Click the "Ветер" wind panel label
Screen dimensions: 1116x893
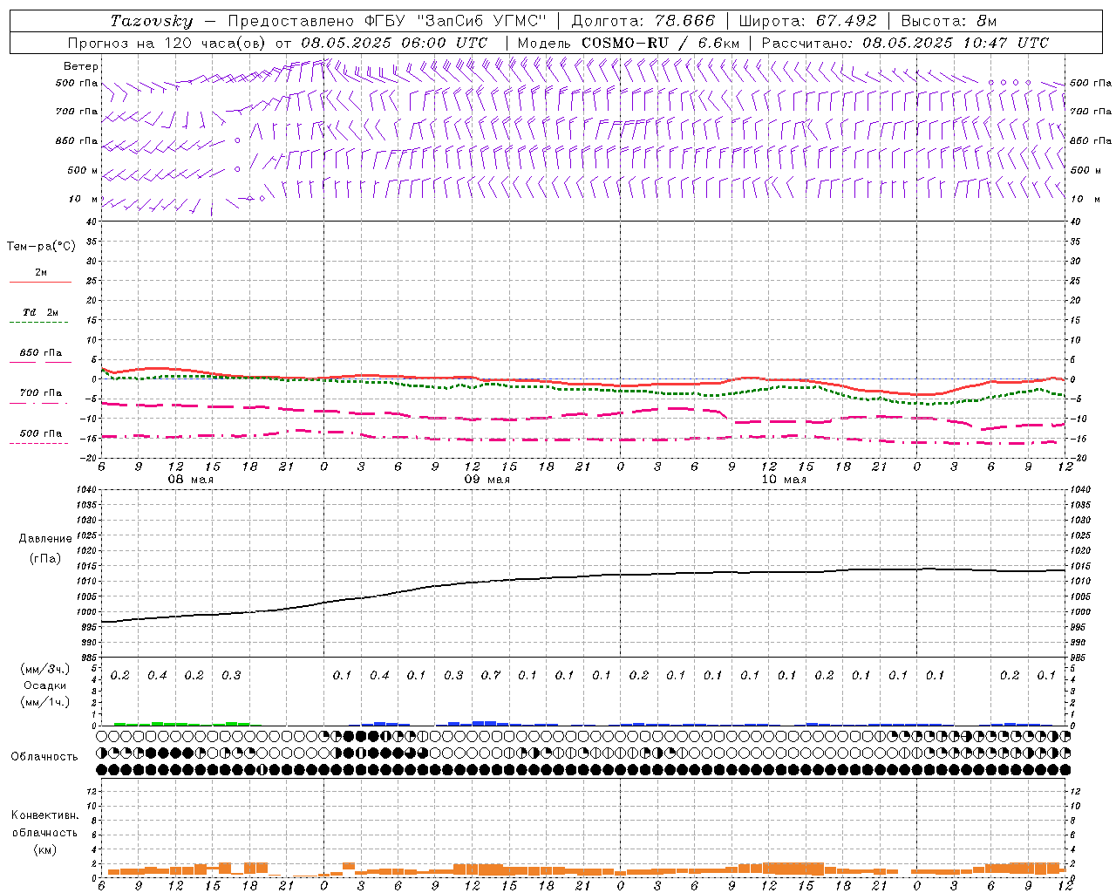point(81,66)
